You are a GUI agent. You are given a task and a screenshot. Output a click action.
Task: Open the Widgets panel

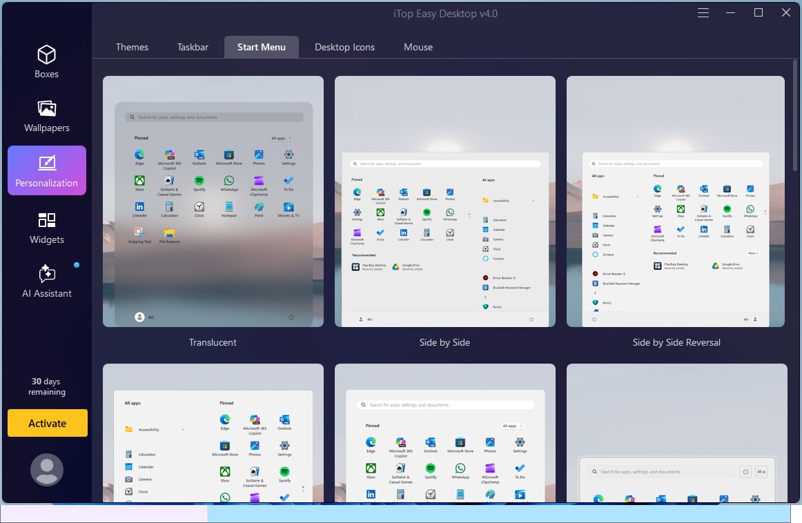pyautogui.click(x=46, y=228)
